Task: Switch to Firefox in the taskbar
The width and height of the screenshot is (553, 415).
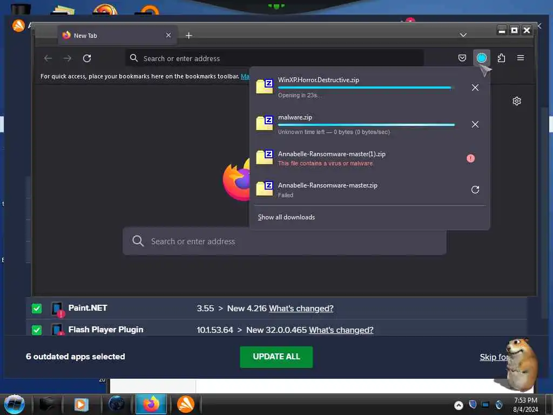Action: (151, 404)
